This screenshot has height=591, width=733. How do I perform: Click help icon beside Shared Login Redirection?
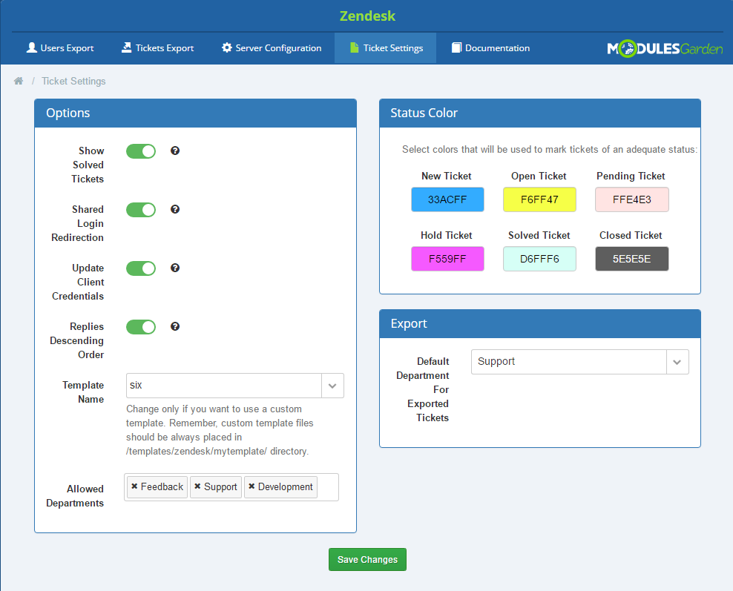click(x=175, y=209)
